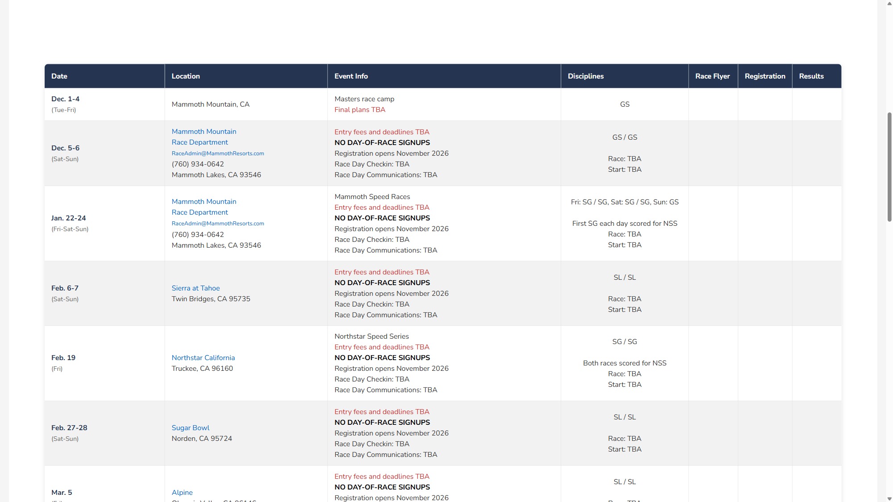Select 'Northstar Speed Series' event title

click(371, 336)
